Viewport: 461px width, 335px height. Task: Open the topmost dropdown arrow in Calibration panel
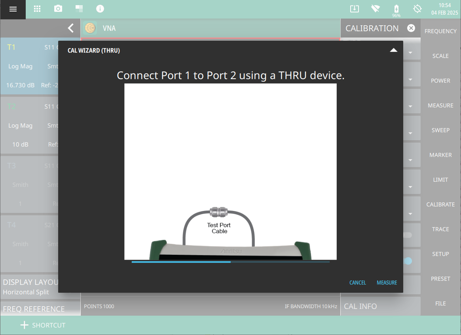[410, 53]
